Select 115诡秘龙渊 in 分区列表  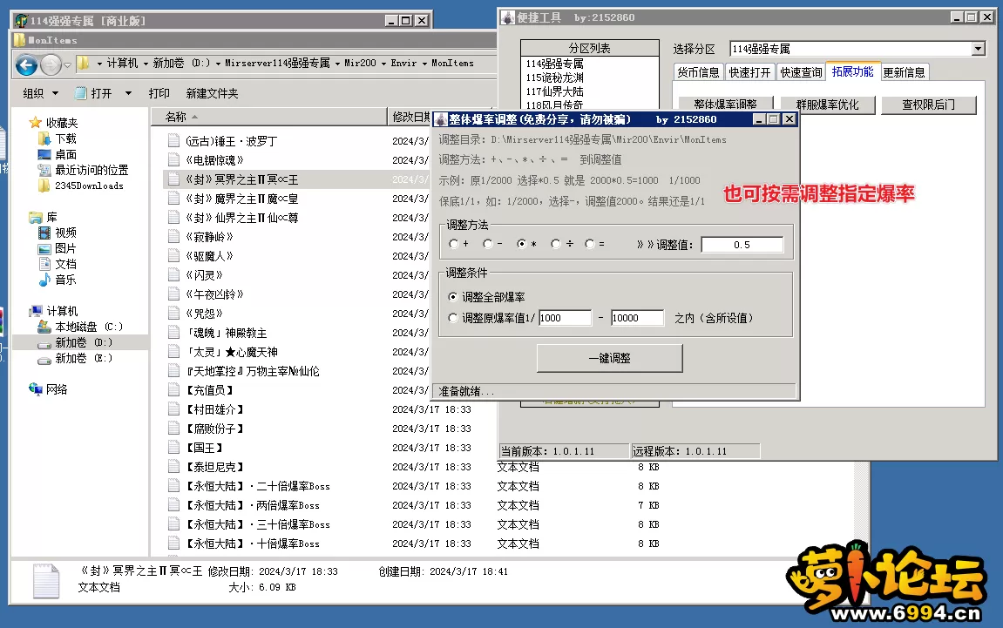554,78
